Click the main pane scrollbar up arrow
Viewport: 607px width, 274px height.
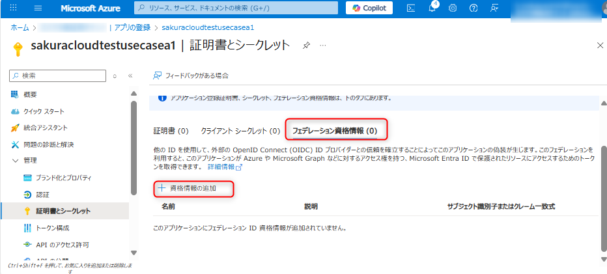tap(603, 103)
